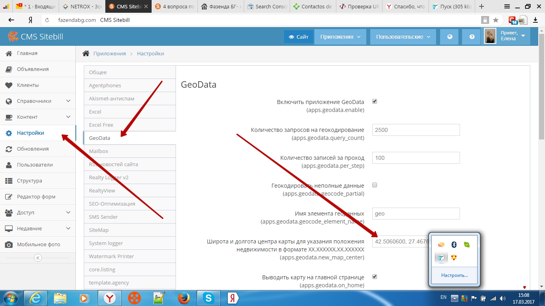Viewport: 545px width, 306px height.
Task: Click the red extension icon with badge 14
Action: pos(513,20)
